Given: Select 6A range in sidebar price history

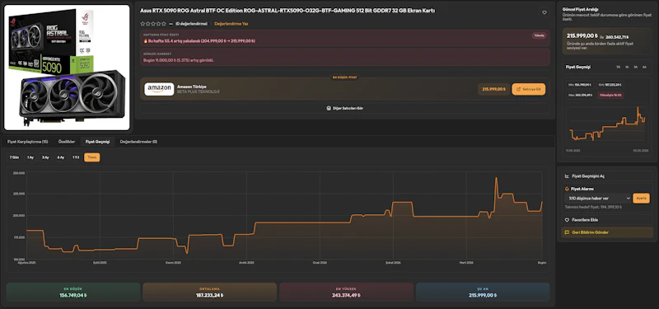Looking at the screenshot, I should coord(645,68).
